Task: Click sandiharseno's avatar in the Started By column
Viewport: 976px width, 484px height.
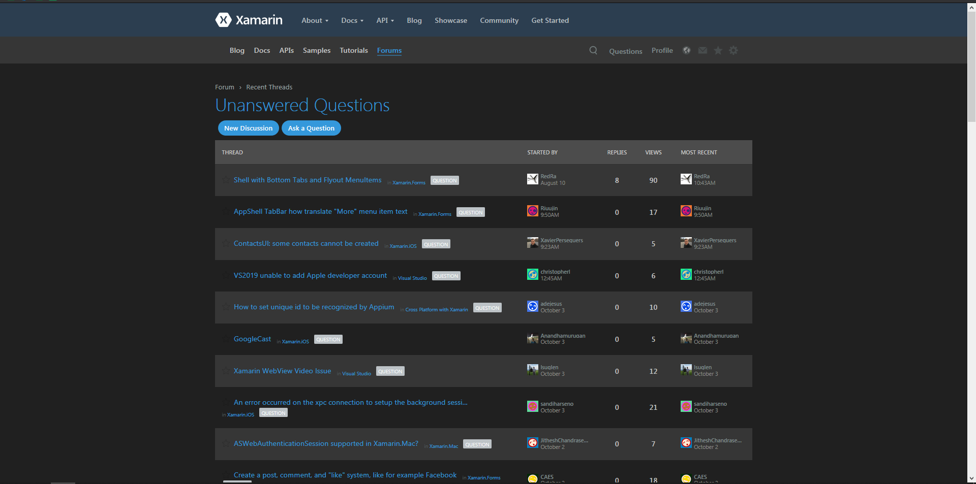Action: pos(533,406)
